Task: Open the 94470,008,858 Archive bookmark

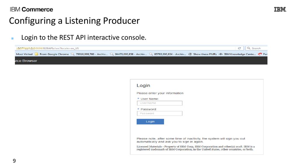Action: [x=128, y=54]
